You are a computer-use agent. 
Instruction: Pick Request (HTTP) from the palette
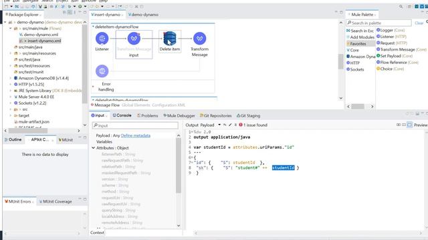coord(391,43)
